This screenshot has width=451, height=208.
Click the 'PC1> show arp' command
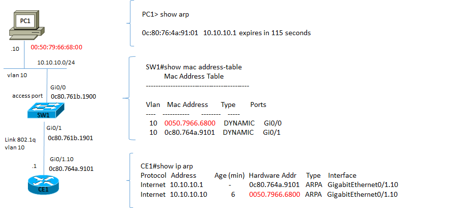[166, 14]
